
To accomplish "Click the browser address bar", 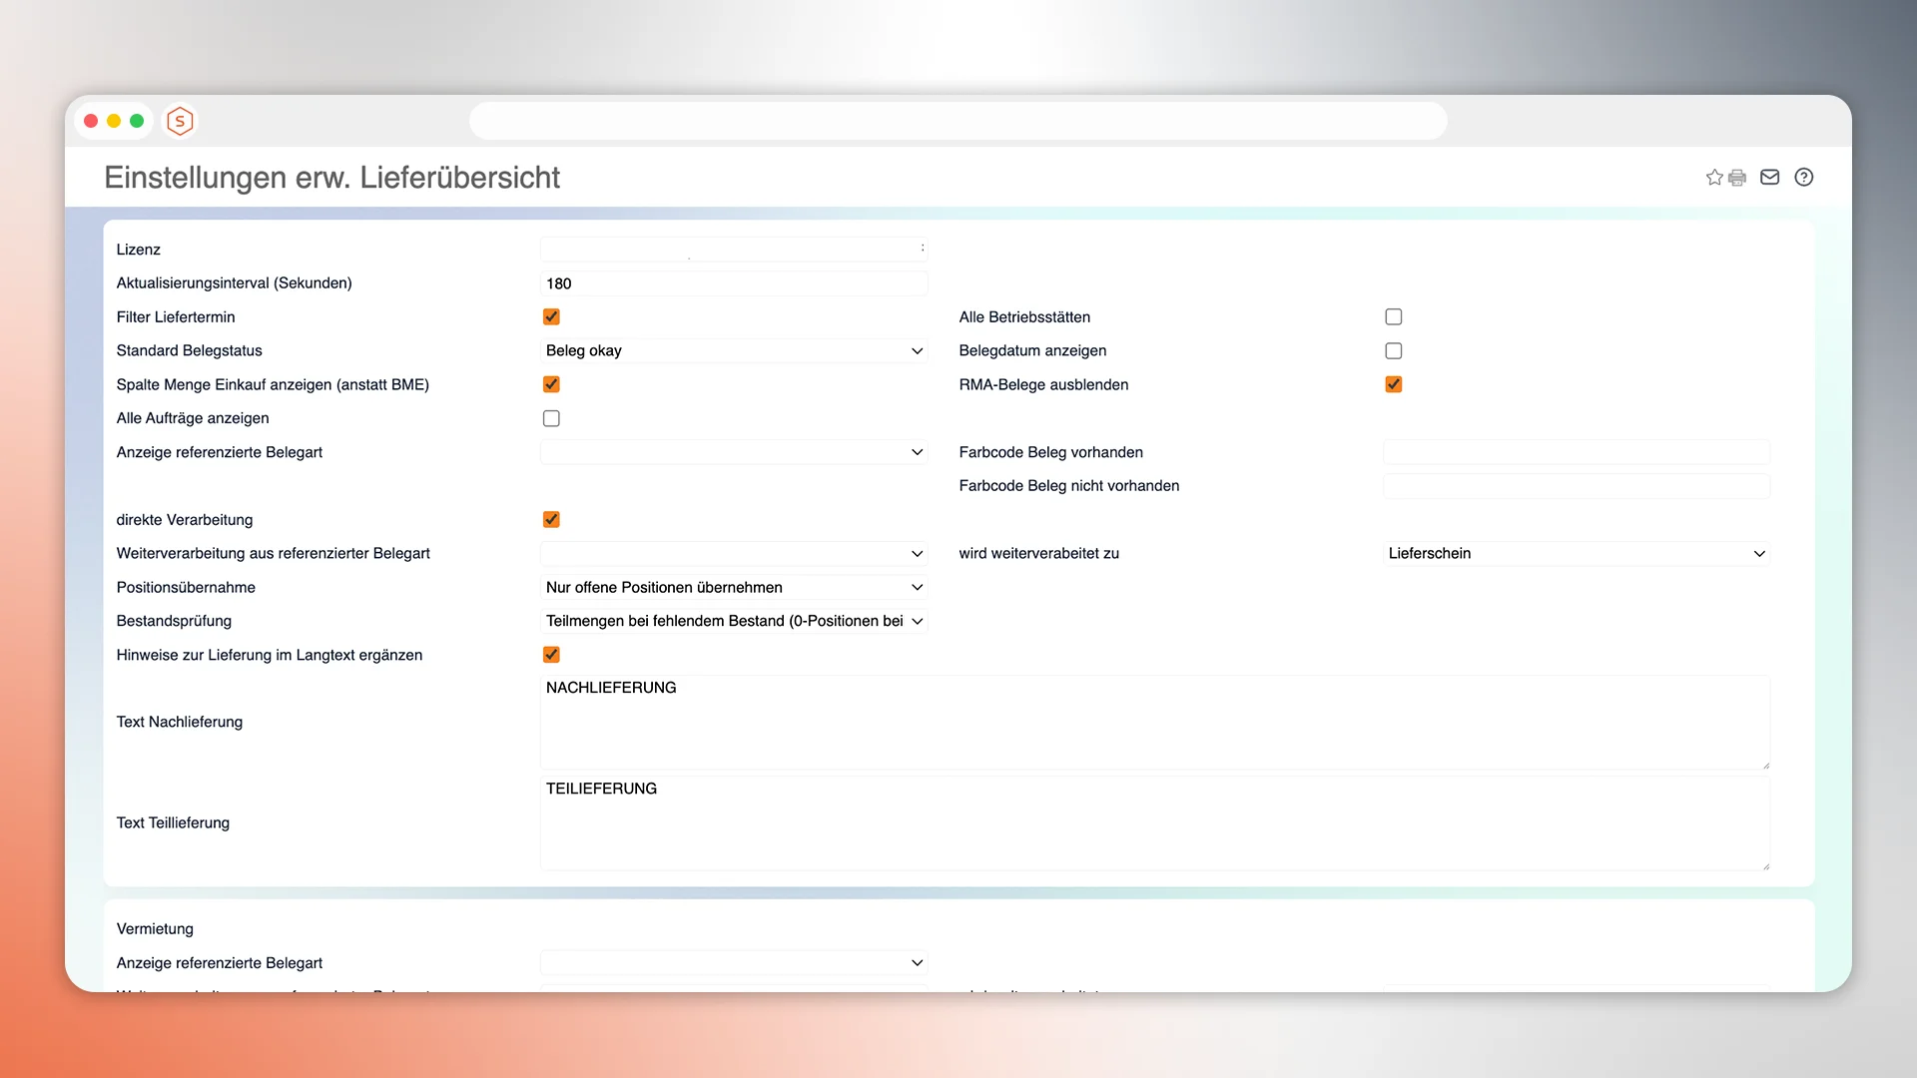I will click(958, 121).
